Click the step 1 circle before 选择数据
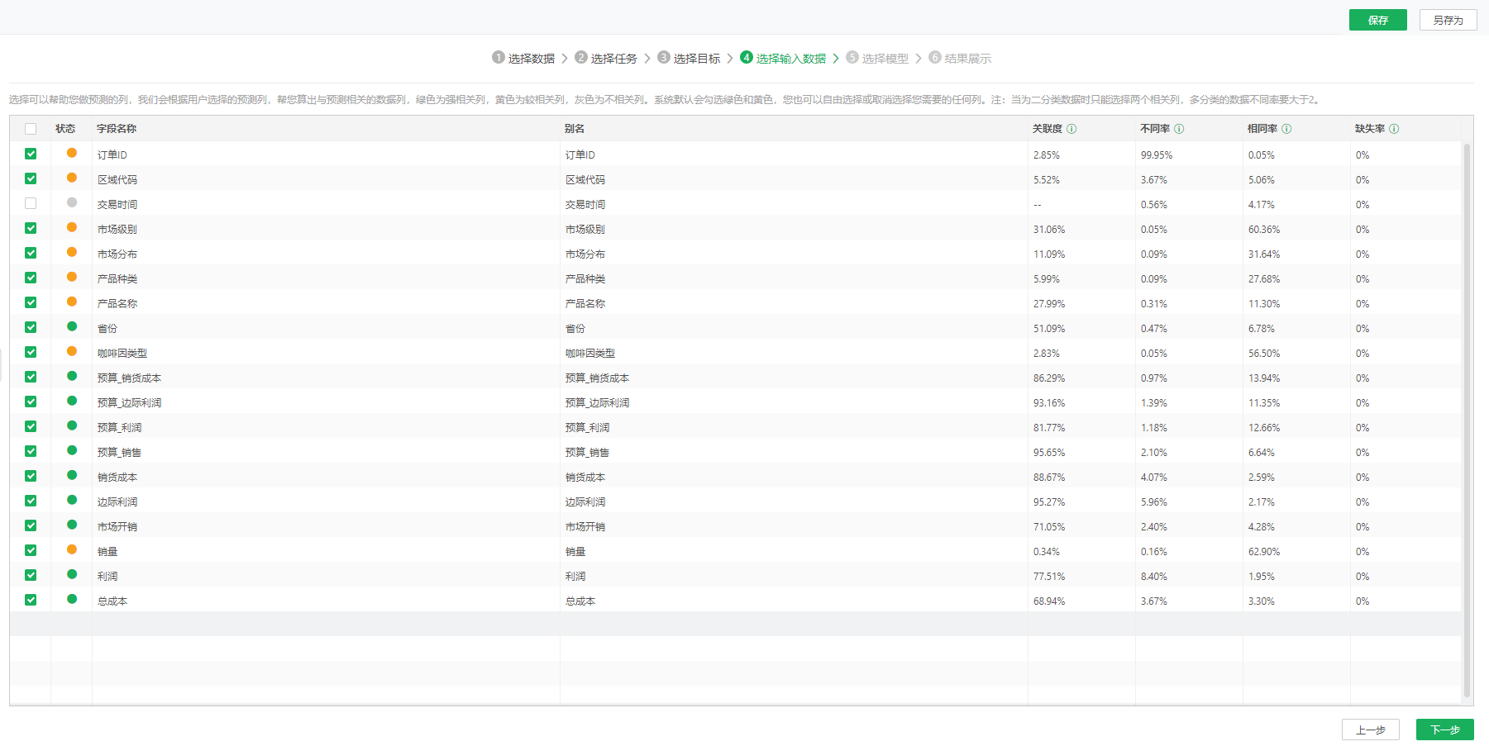 [497, 58]
